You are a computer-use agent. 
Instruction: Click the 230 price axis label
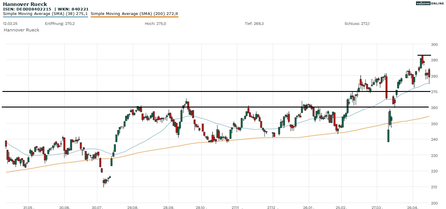434,155
